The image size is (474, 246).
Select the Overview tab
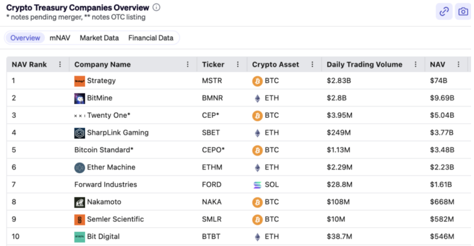pyautogui.click(x=25, y=38)
